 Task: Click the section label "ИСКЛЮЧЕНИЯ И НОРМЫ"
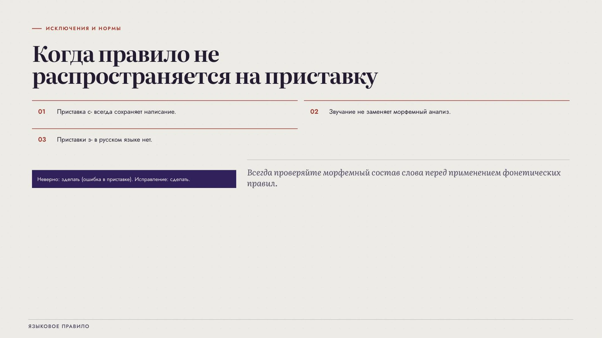pyautogui.click(x=83, y=28)
